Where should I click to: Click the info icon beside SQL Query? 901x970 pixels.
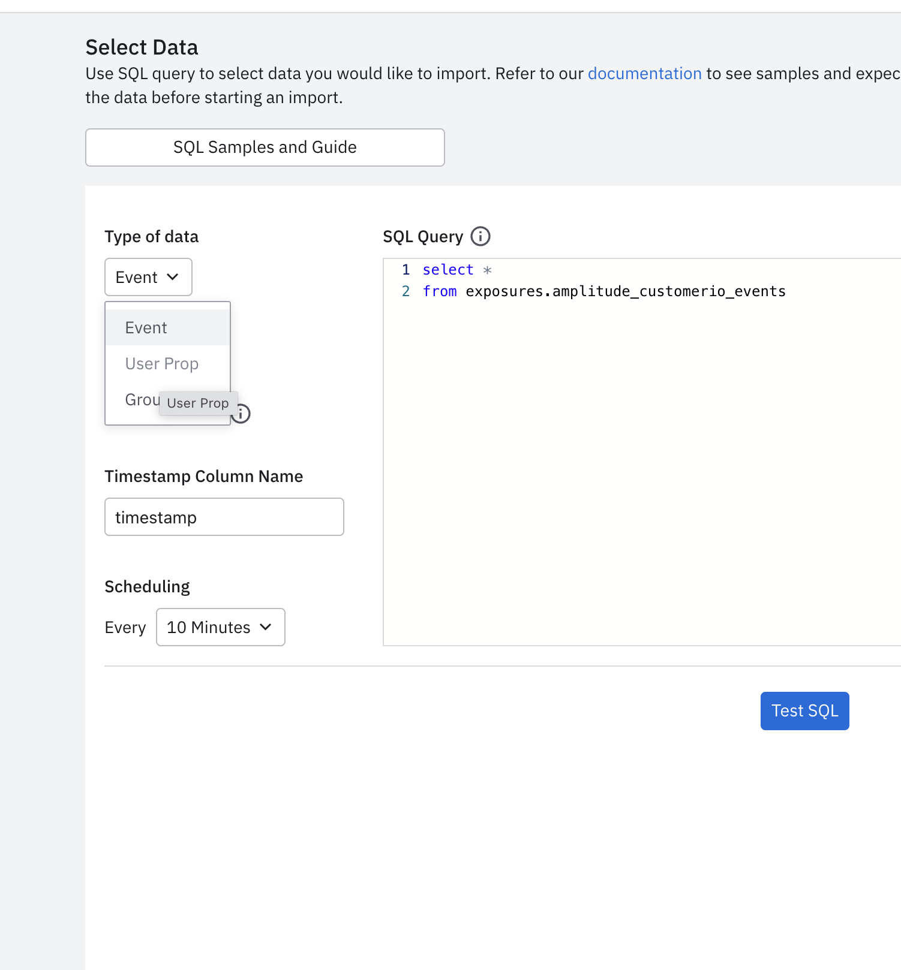click(480, 236)
